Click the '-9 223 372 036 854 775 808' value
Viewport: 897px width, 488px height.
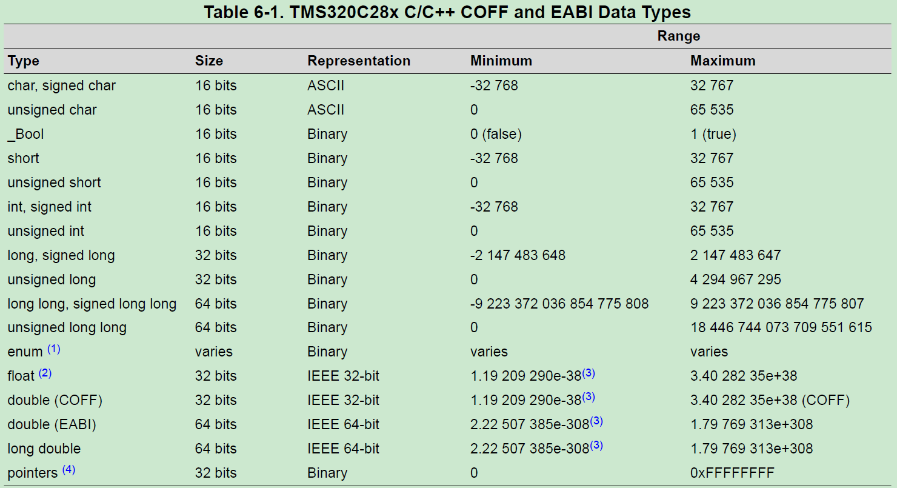tap(559, 304)
